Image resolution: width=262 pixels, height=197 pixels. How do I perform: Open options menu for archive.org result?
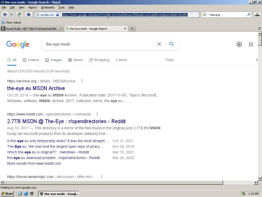pyautogui.click(x=82, y=81)
